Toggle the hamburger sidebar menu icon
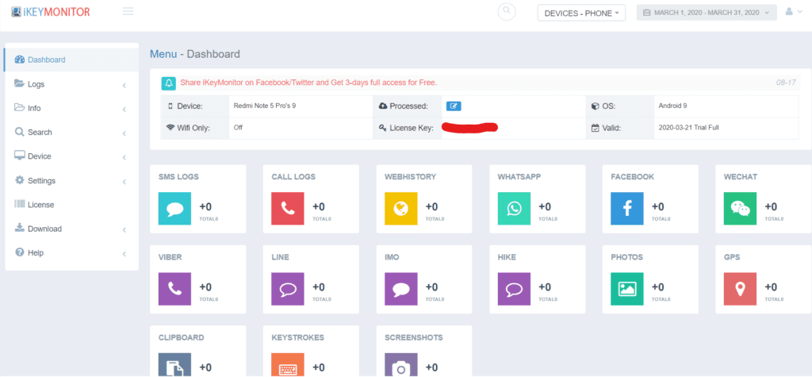This screenshot has width=812, height=377. 128,11
